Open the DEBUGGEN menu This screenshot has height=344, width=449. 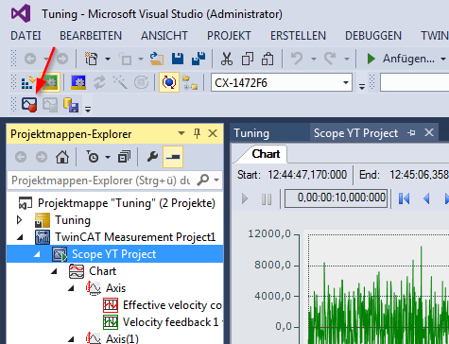pyautogui.click(x=373, y=36)
